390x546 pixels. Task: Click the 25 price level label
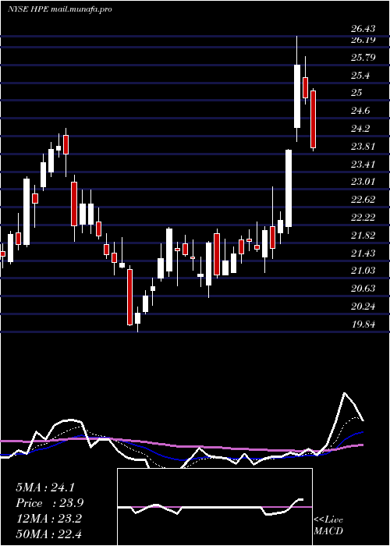(x=357, y=93)
